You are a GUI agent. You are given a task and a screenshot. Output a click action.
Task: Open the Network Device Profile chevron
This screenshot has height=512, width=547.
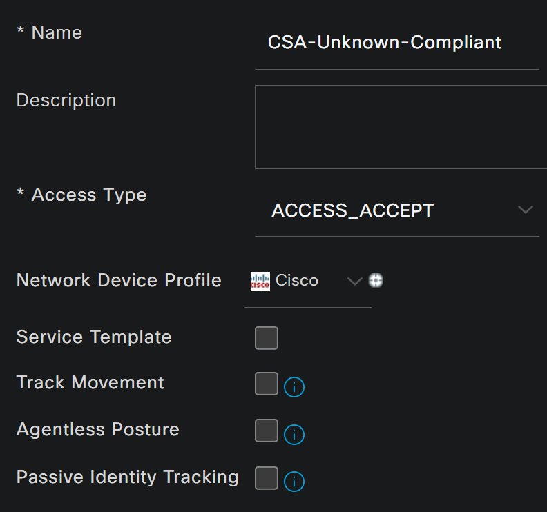point(355,281)
